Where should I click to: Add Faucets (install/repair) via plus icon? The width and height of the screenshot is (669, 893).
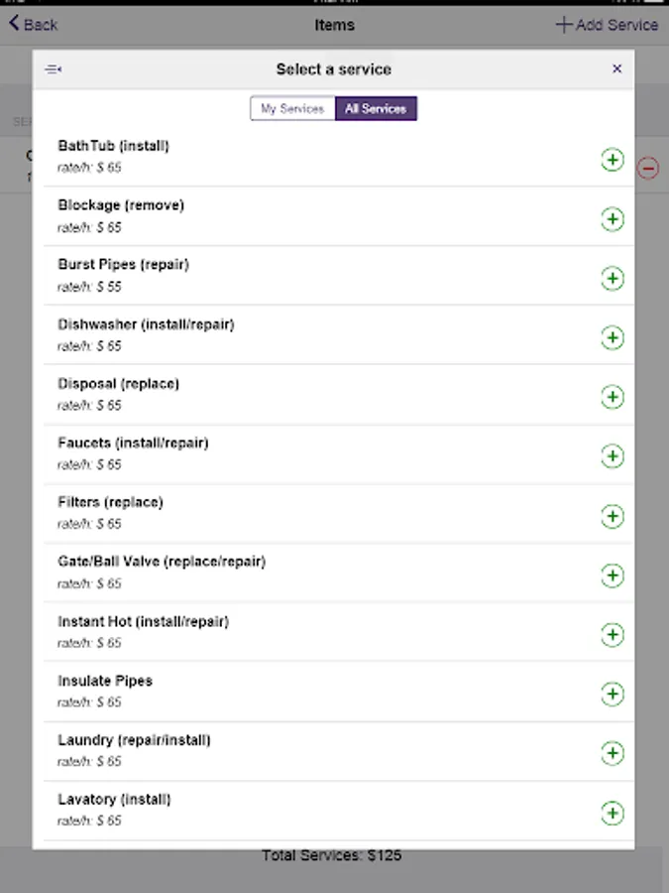coord(613,456)
